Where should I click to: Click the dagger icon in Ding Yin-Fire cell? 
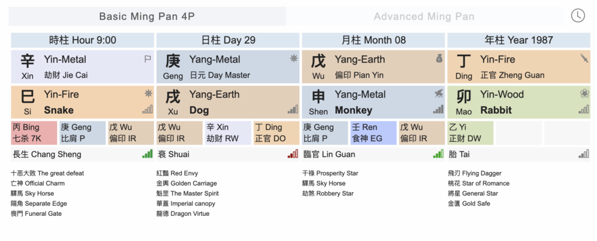pos(584,58)
